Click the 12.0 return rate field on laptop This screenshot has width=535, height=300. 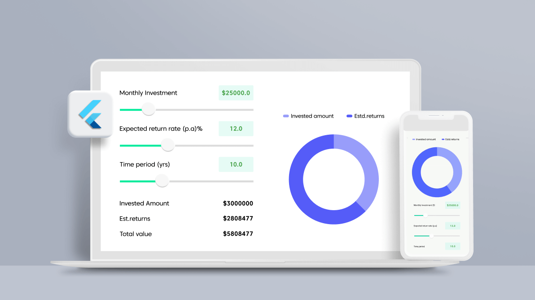pos(236,129)
